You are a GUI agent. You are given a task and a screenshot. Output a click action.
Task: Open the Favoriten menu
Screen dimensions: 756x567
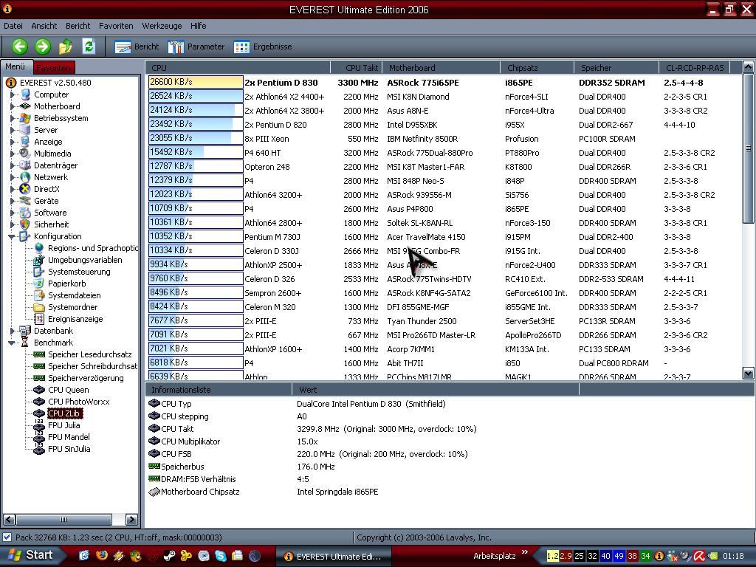pyautogui.click(x=116, y=26)
